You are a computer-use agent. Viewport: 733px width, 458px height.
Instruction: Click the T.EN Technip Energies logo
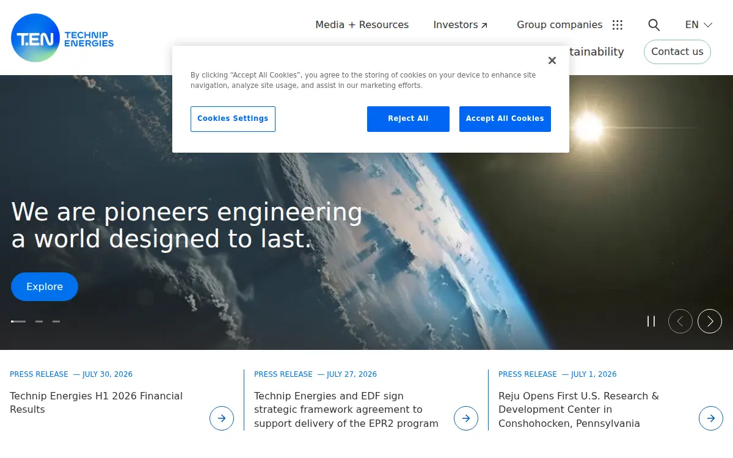click(62, 38)
